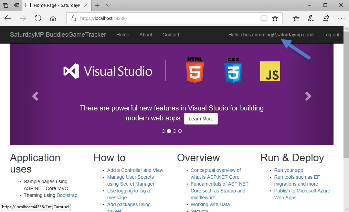This screenshot has width=349, height=212.
Task: Open Fundamentals of ASP.NET Core link
Action: click(x=220, y=191)
